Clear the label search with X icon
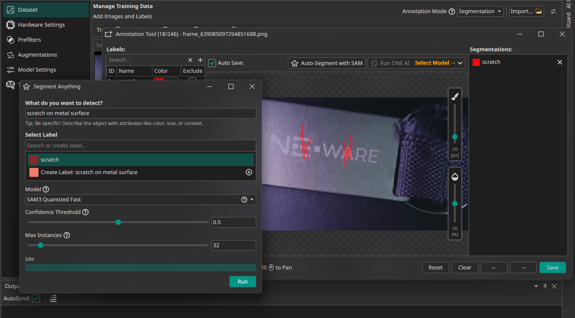Screen dimensions: 575x318 pyautogui.click(x=190, y=60)
